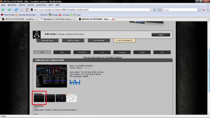The width and height of the screenshot is (210, 118).
Task: Select the Grafx addon category
Action: [x=162, y=52]
